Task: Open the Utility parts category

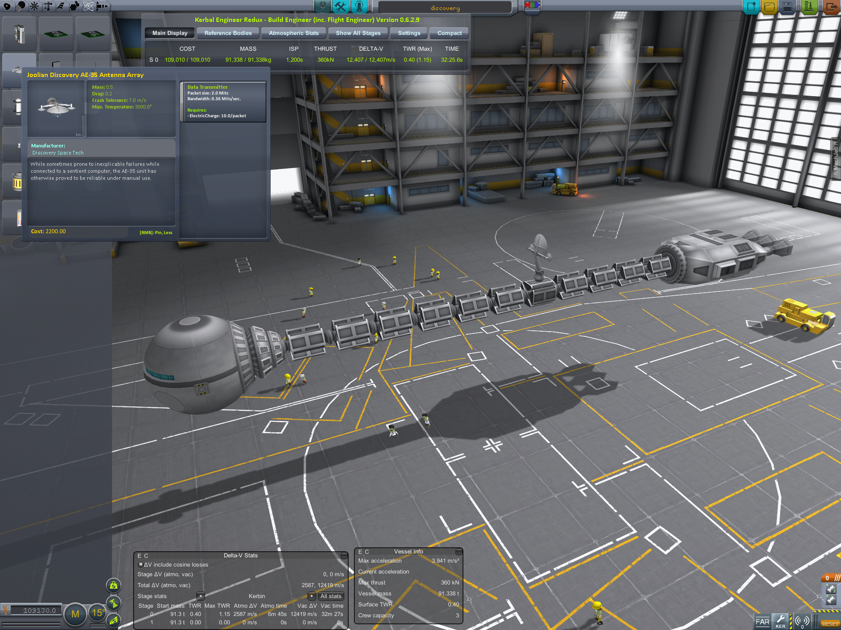Action: [74, 6]
